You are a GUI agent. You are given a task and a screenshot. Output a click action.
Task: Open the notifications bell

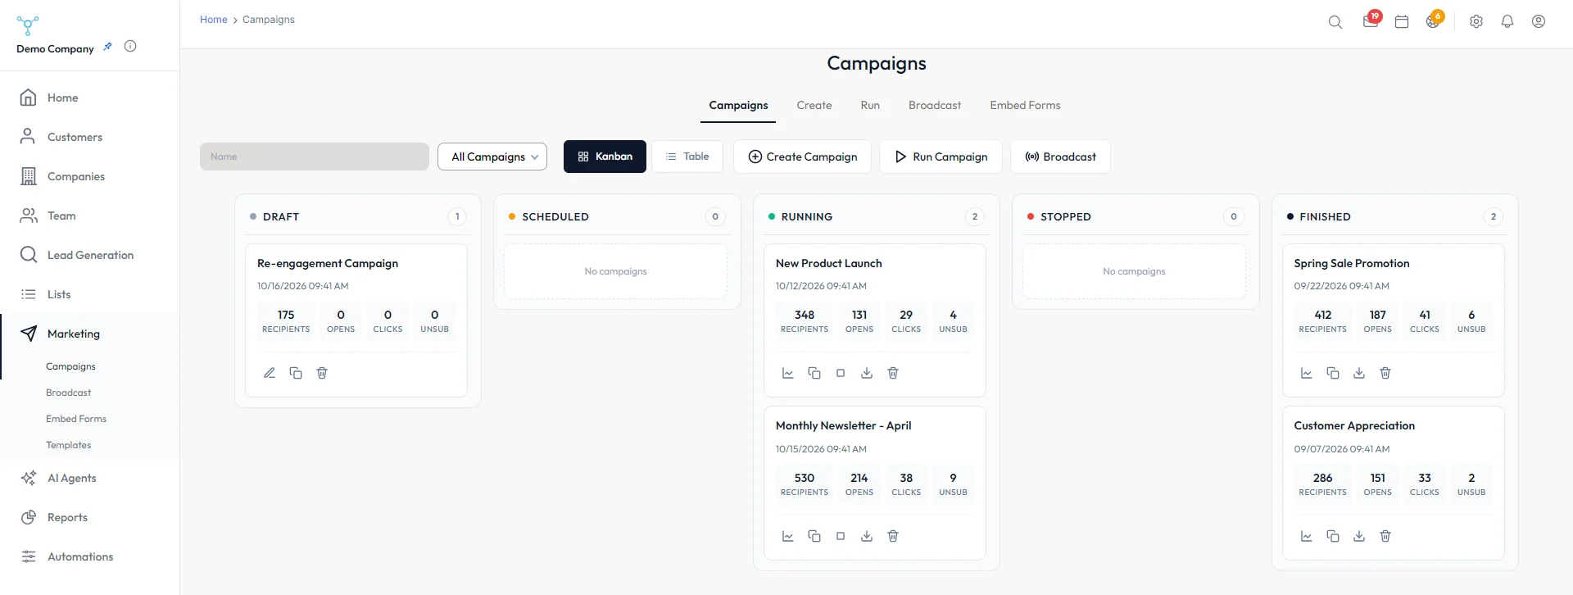click(x=1507, y=22)
